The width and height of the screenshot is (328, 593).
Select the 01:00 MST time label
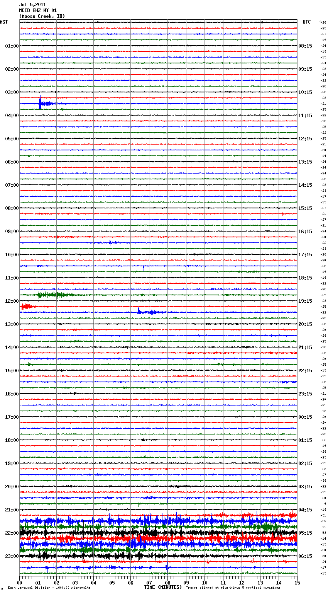(12, 46)
